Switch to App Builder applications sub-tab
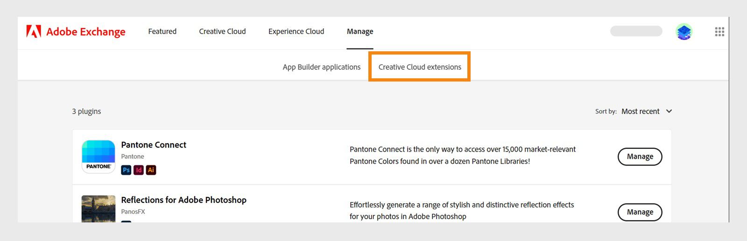Screen dimensions: 747x241 pos(322,67)
